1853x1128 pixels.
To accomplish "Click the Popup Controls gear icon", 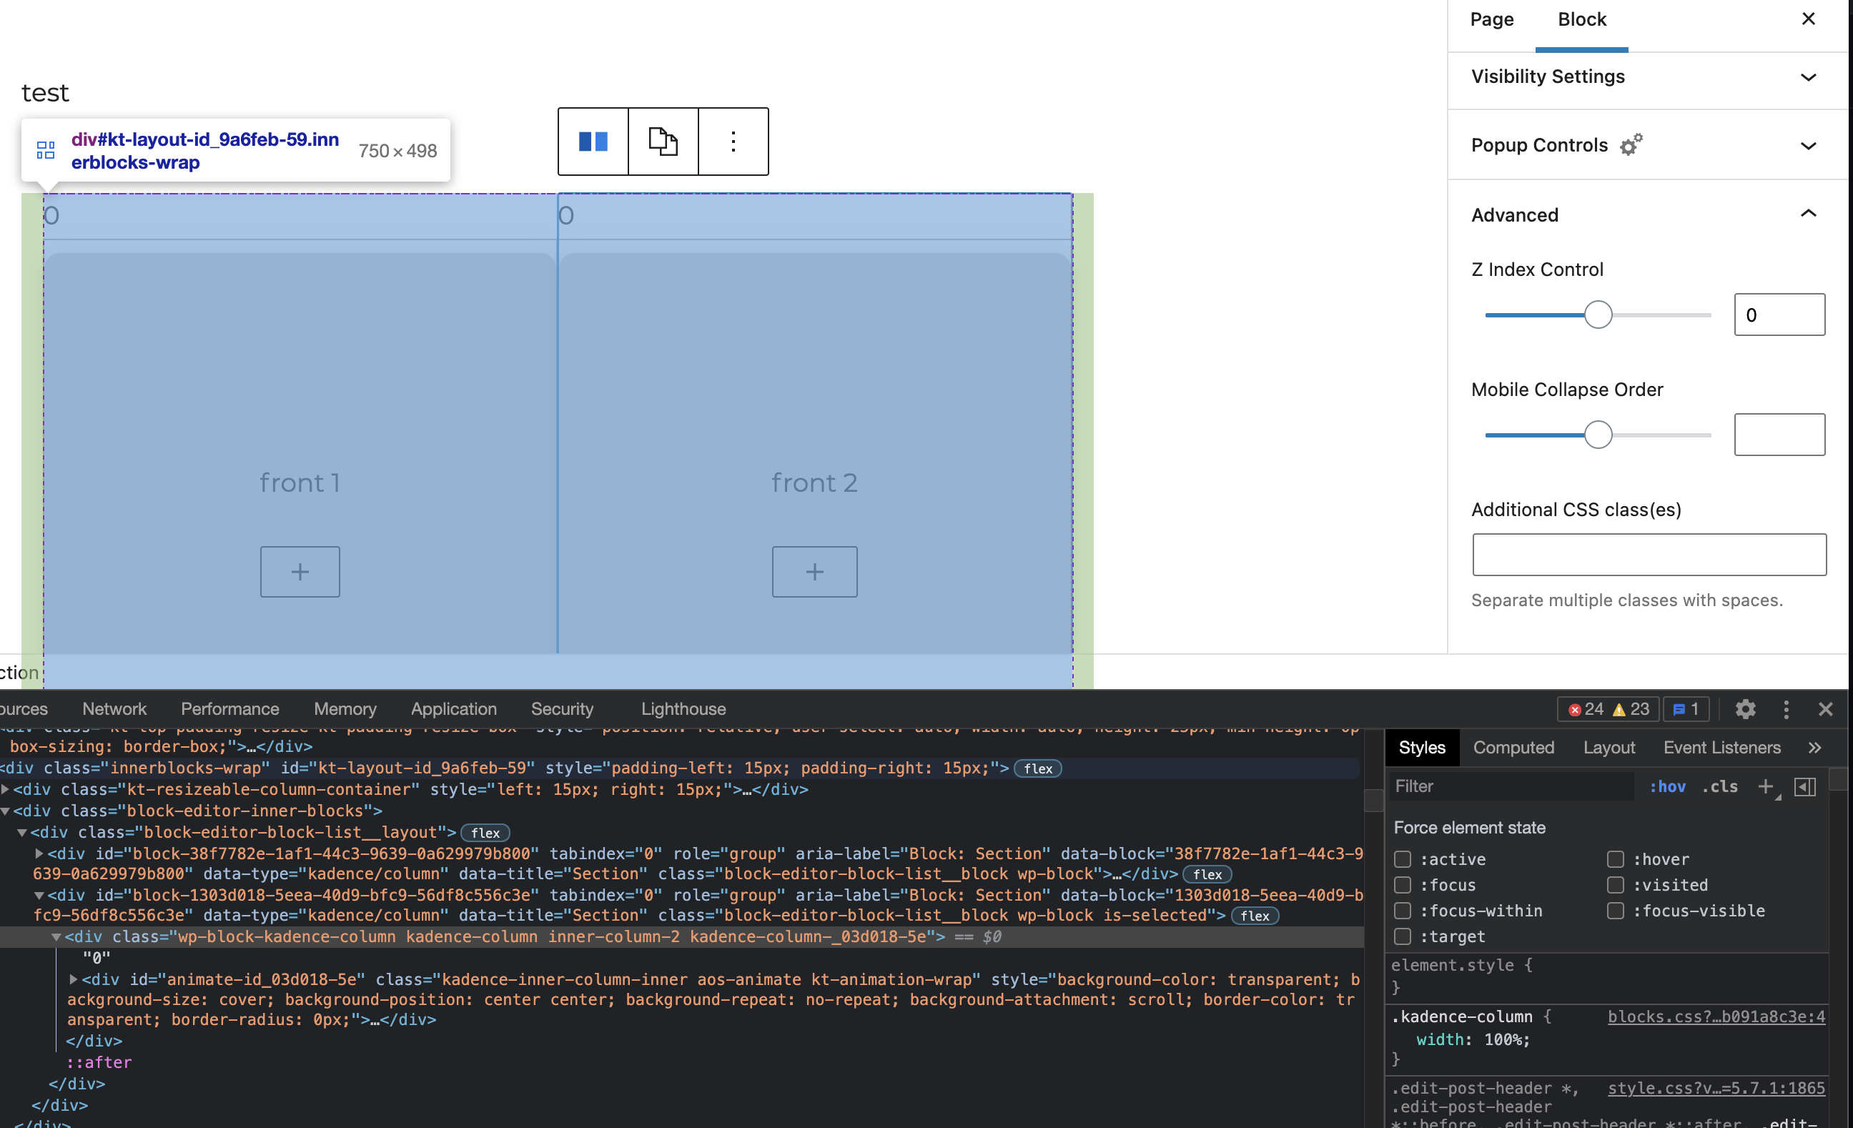I will click(x=1631, y=144).
